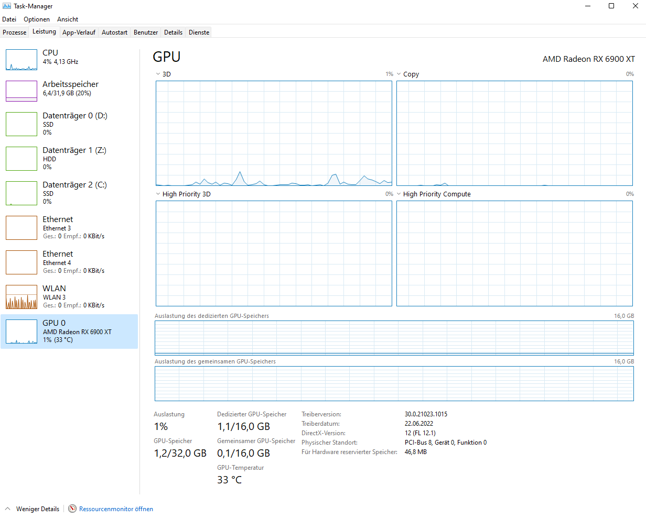The width and height of the screenshot is (646, 519).
Task: Open the High Priority 3D engine dropdown
Action: tap(157, 194)
